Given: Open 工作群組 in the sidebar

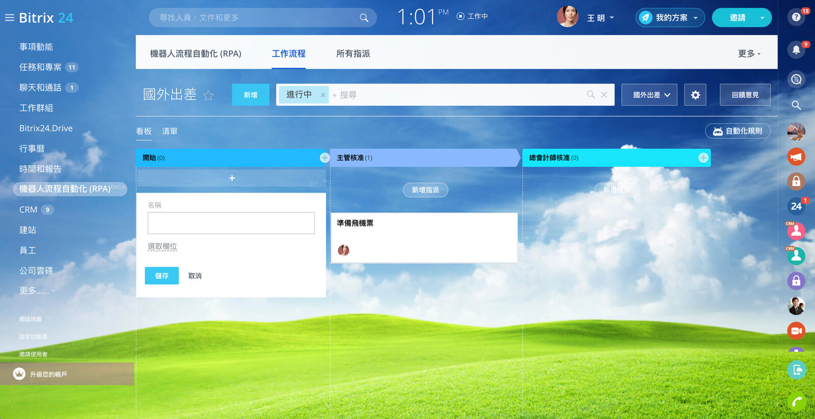Looking at the screenshot, I should tap(36, 108).
